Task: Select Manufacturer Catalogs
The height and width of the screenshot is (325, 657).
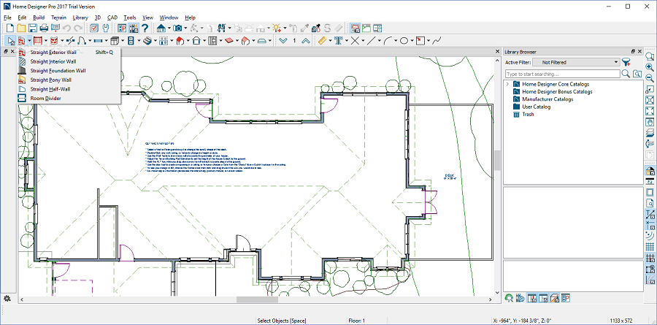Action: (547, 99)
